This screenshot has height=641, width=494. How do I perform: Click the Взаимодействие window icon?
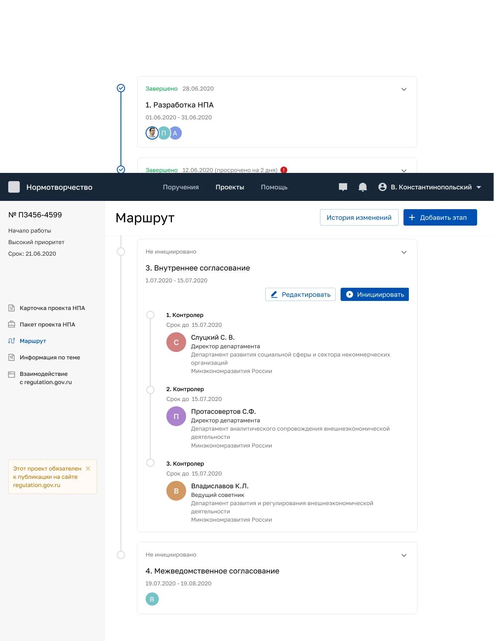pyautogui.click(x=12, y=374)
